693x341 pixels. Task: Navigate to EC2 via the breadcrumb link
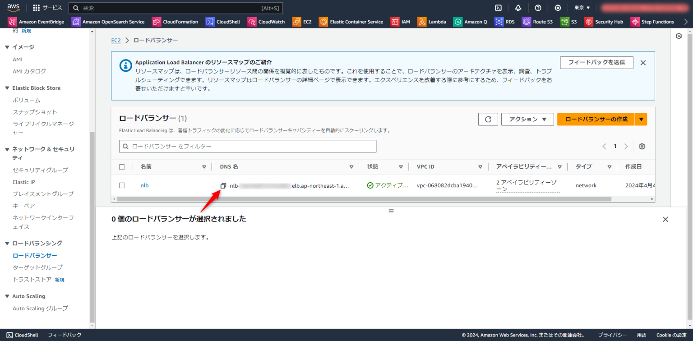(x=116, y=40)
